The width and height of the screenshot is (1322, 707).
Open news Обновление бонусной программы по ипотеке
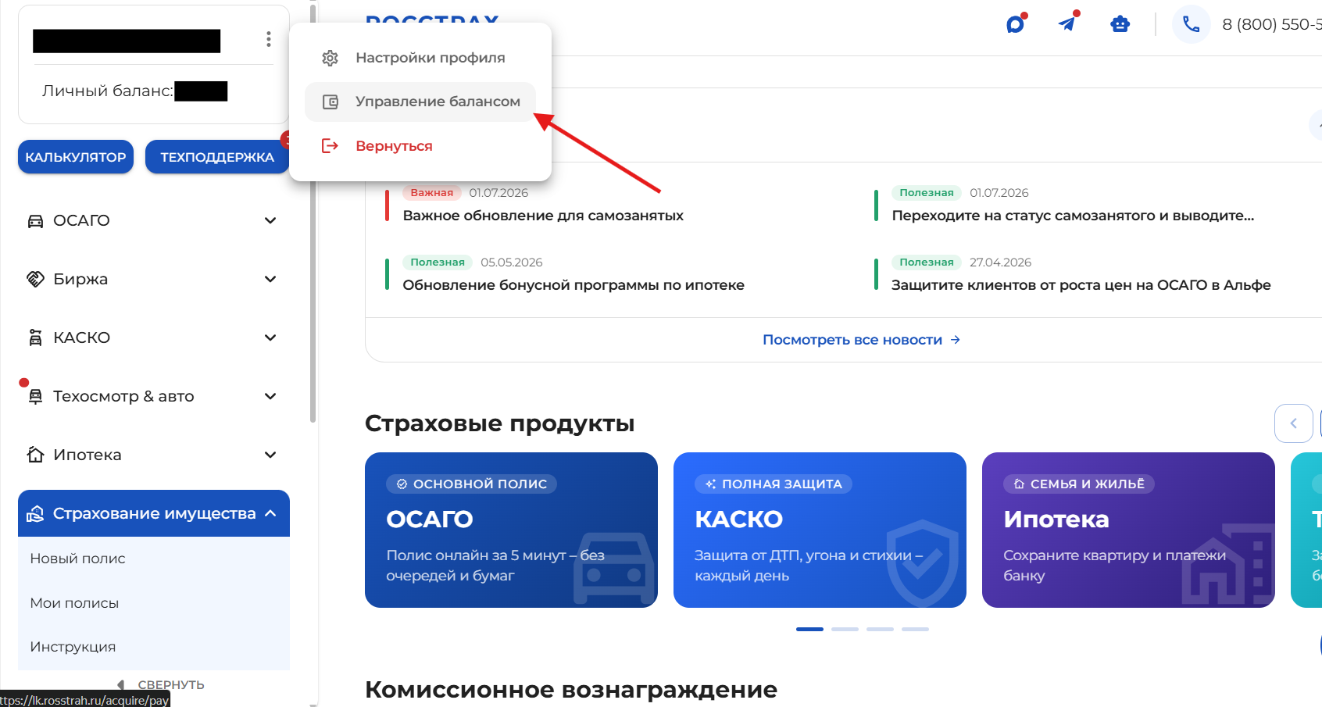point(573,285)
